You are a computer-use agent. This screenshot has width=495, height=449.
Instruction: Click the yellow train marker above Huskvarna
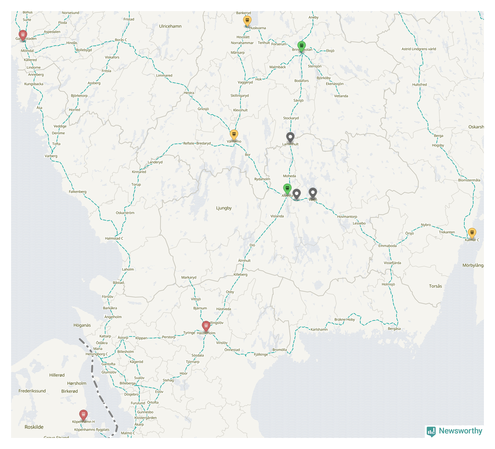(x=247, y=21)
